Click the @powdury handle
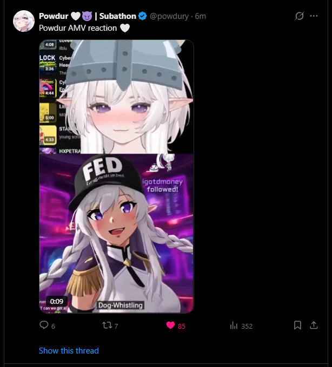332x367 pixels. (169, 16)
